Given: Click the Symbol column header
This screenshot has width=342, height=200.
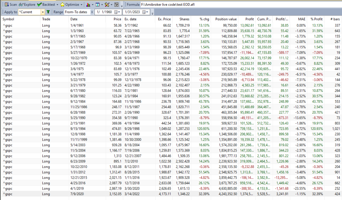Looking at the screenshot, I should click(x=8, y=19).
